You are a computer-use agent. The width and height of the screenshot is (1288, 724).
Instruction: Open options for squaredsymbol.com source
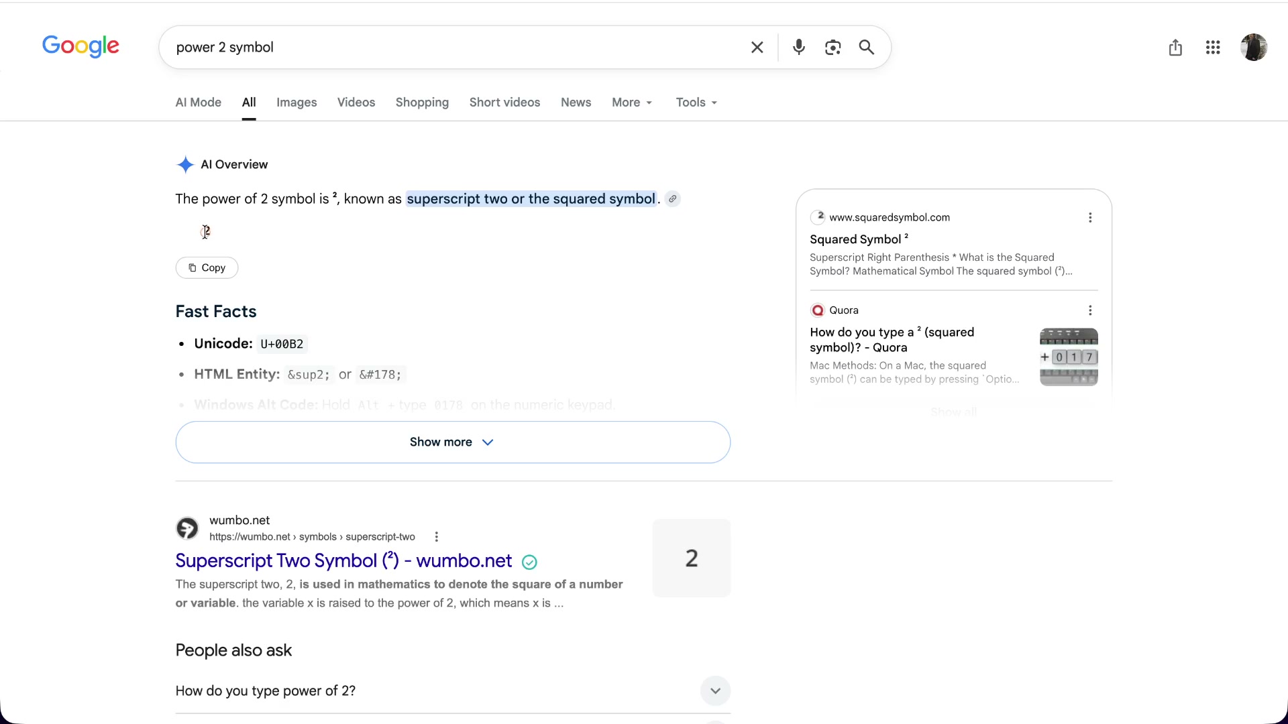pos(1090,218)
